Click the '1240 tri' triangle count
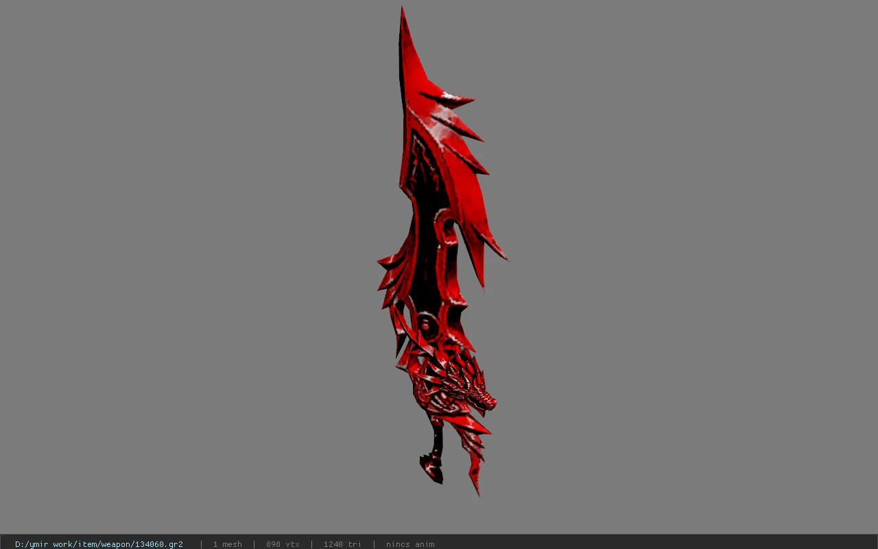 342,544
